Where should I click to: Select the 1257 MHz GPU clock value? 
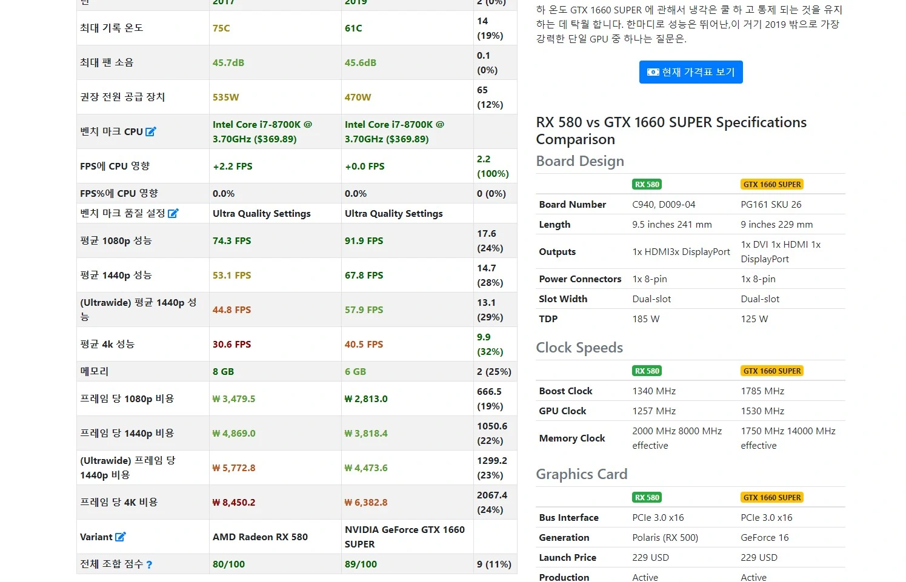(x=654, y=411)
